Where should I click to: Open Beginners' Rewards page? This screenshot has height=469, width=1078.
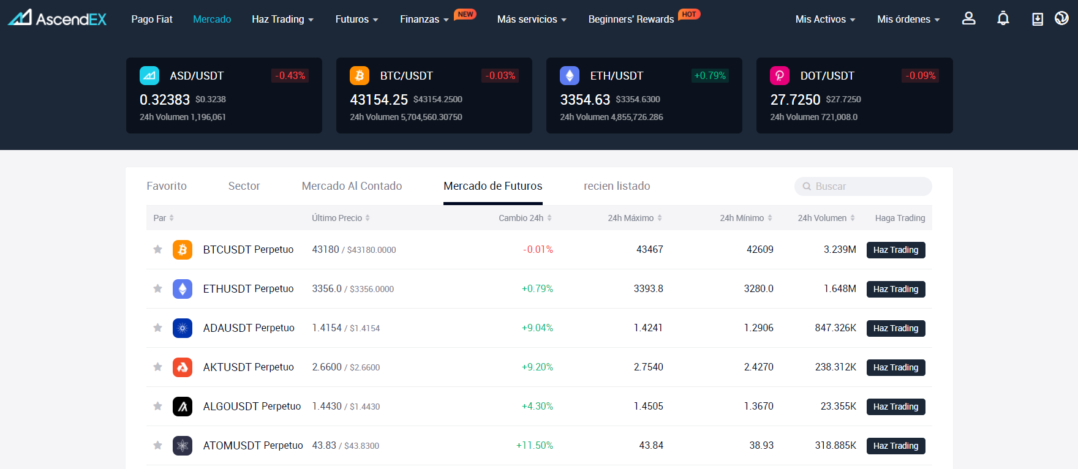pyautogui.click(x=631, y=20)
